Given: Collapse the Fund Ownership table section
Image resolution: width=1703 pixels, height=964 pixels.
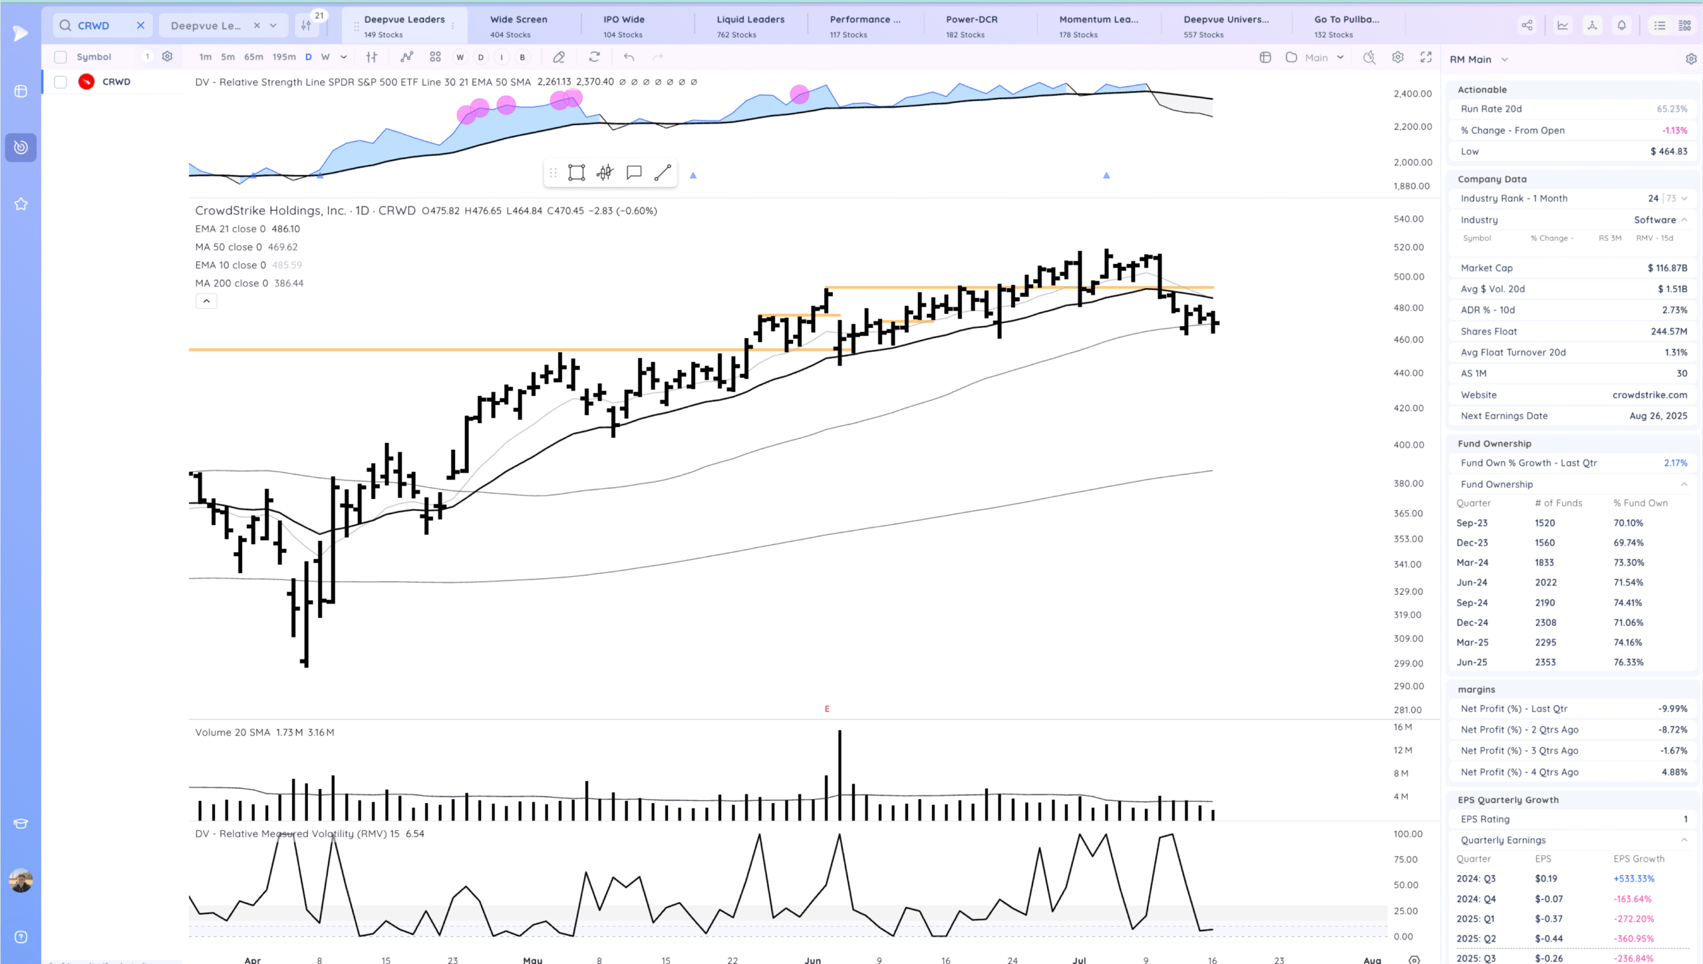Looking at the screenshot, I should 1684,484.
